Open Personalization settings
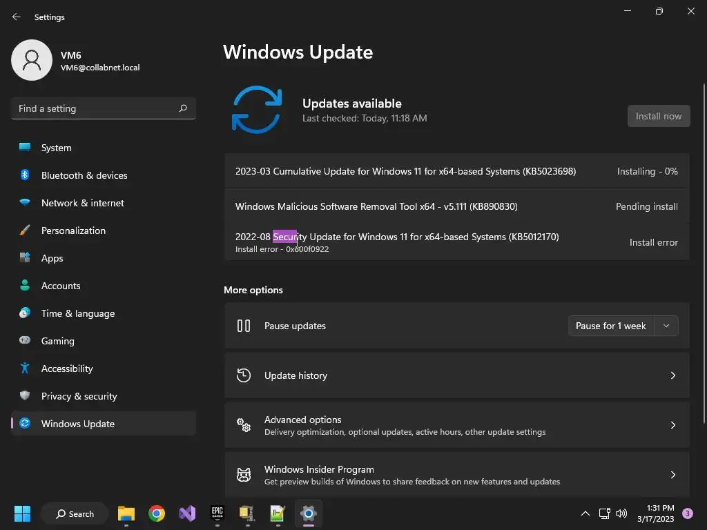Viewport: 707px width, 530px height. click(104, 230)
